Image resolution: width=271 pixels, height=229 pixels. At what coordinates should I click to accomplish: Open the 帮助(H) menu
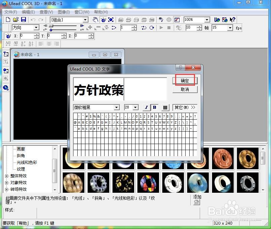pos(101,12)
